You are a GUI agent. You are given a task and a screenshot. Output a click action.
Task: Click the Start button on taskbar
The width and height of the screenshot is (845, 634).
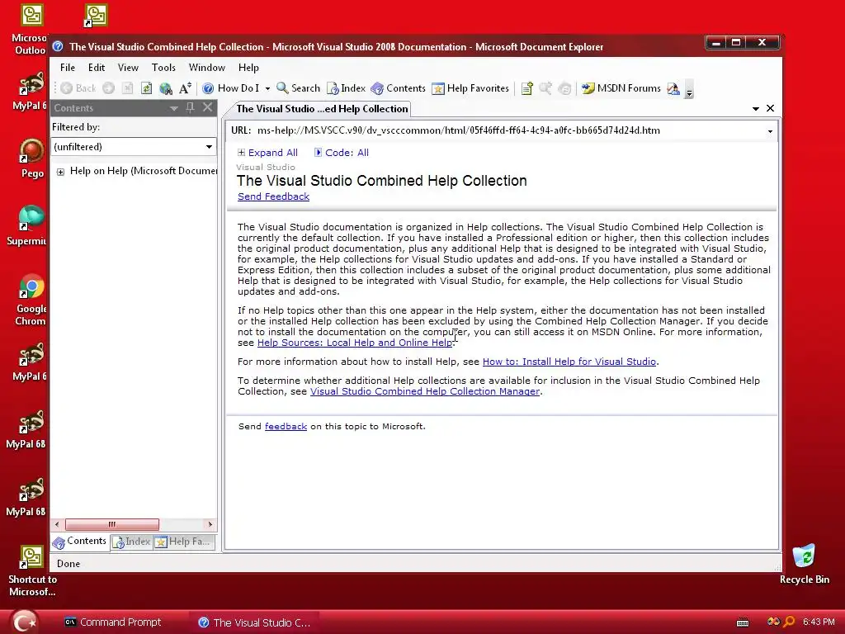tap(24, 622)
